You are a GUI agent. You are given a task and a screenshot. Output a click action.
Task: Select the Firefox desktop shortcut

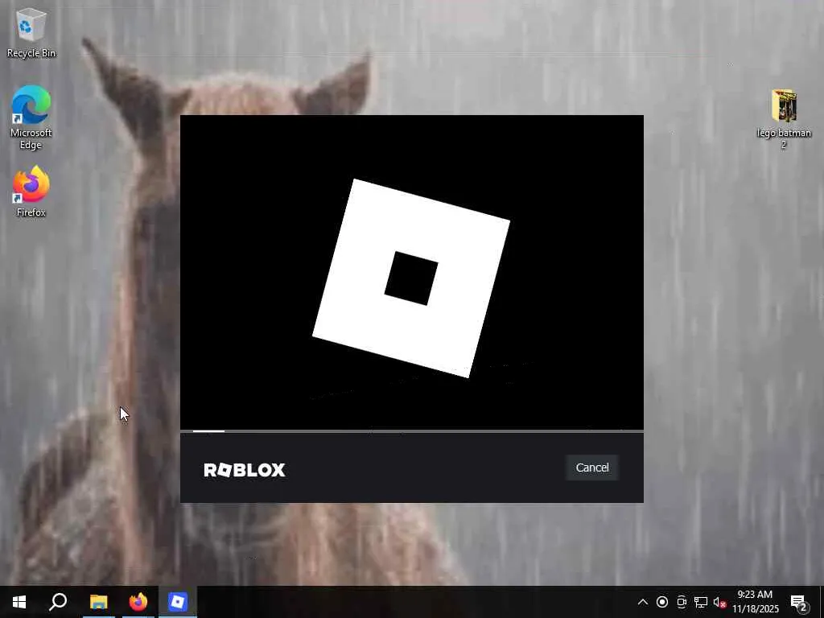coord(31,192)
